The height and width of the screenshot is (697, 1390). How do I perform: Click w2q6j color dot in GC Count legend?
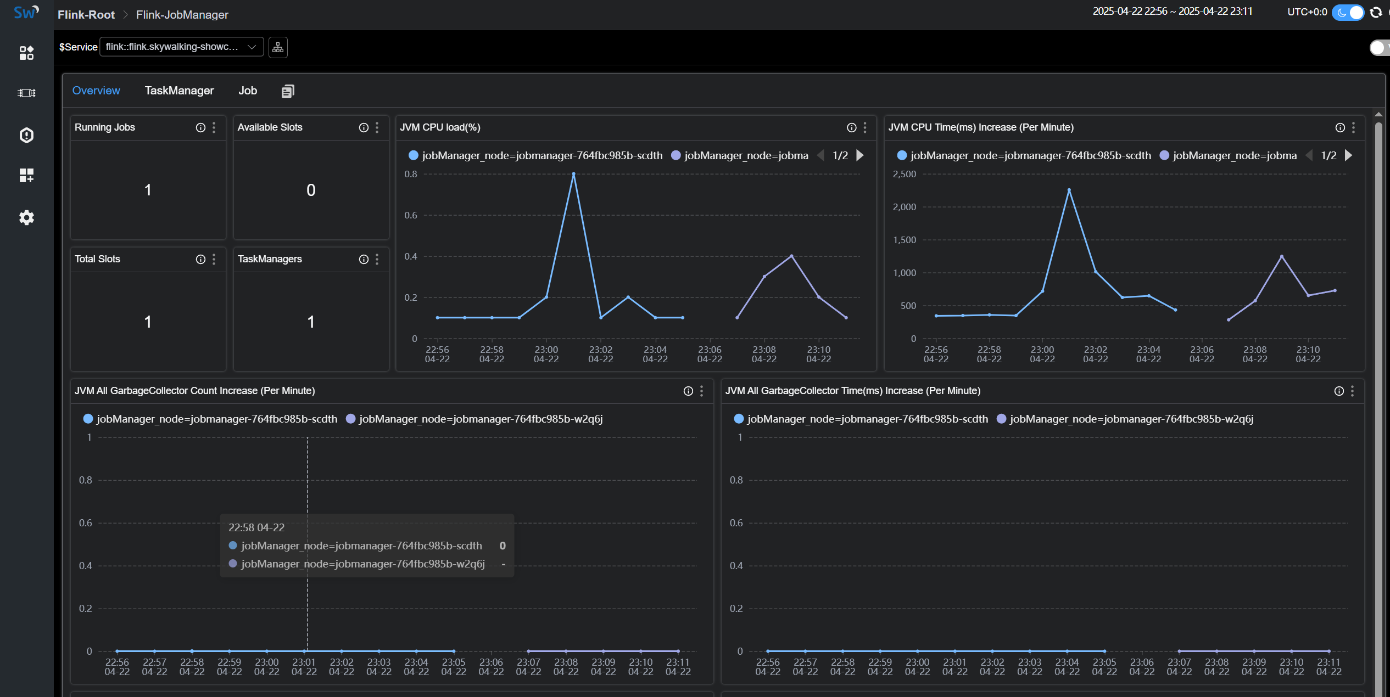350,419
